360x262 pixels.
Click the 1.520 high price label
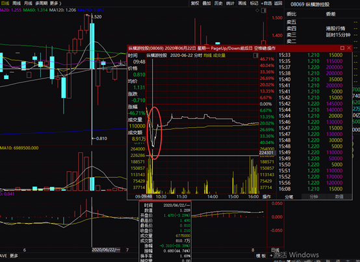96,17
